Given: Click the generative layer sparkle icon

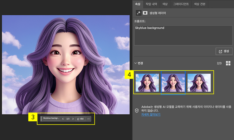Looking at the screenshot, I should point(139,13).
